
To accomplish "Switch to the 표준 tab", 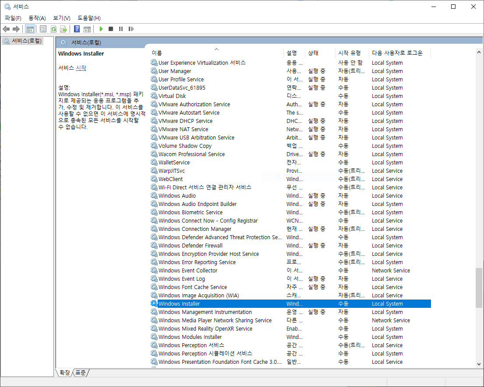I will pos(81,373).
